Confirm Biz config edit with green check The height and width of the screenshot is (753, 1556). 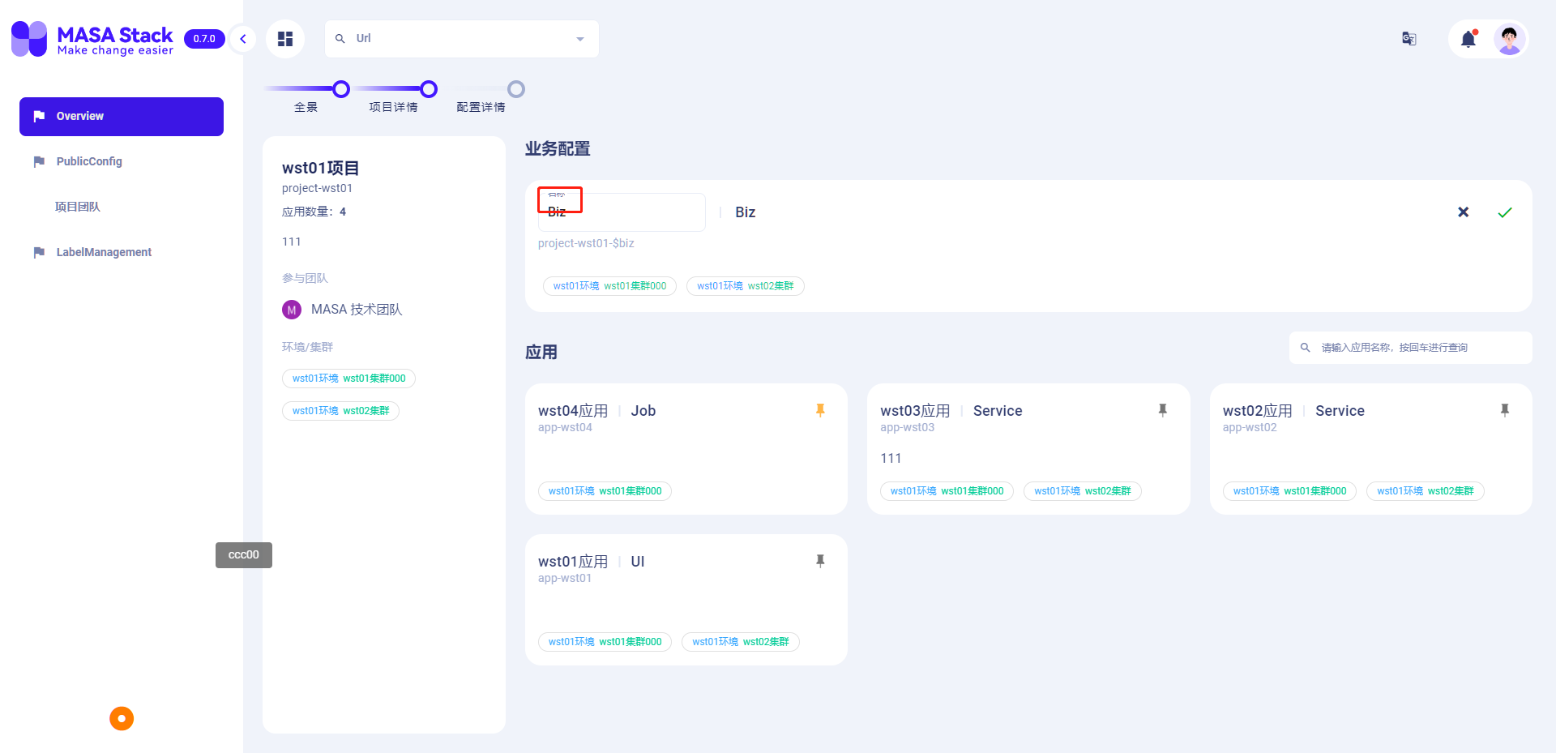click(1505, 212)
